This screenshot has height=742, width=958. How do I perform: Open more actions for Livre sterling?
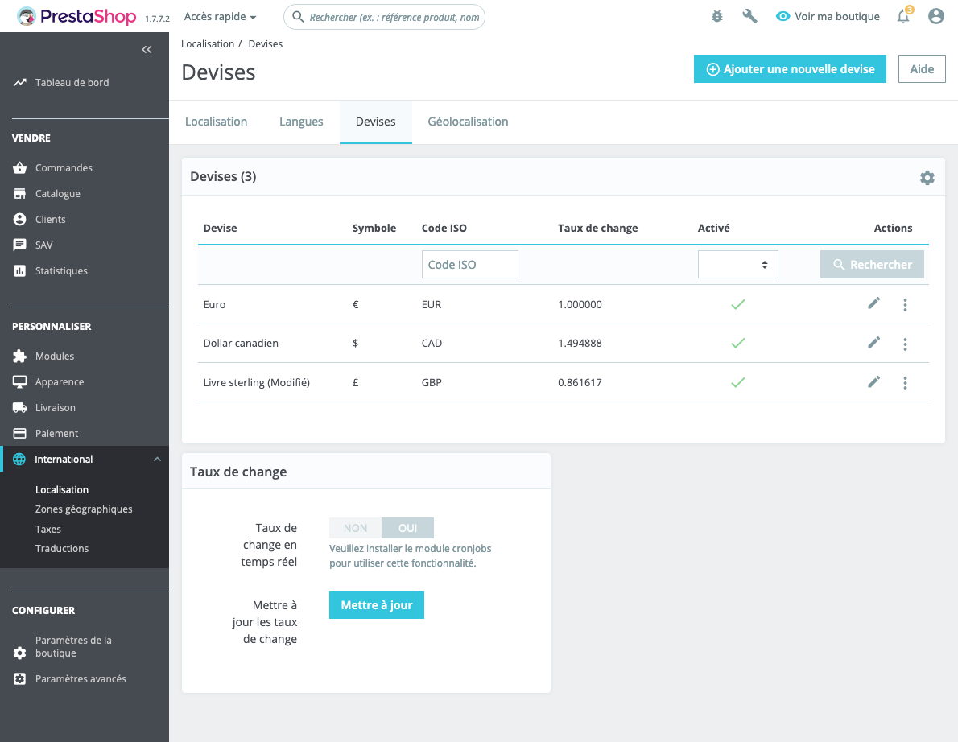(905, 383)
